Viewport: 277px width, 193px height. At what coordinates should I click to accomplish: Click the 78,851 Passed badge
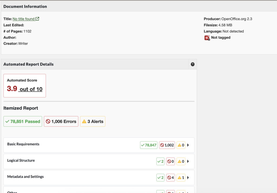click(23, 121)
